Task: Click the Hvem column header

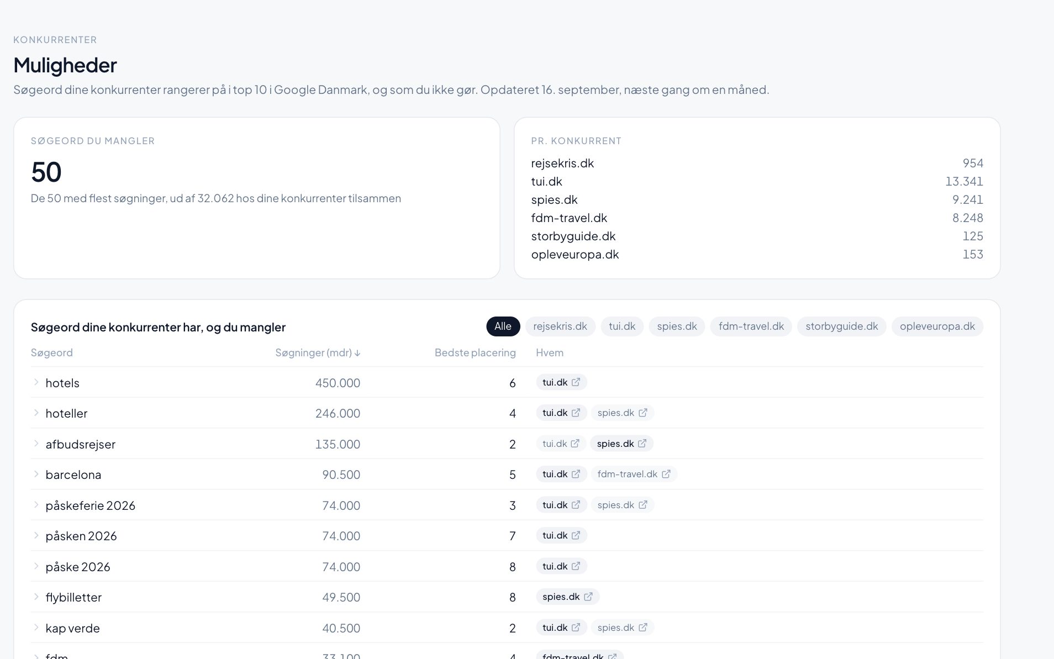Action: click(550, 352)
